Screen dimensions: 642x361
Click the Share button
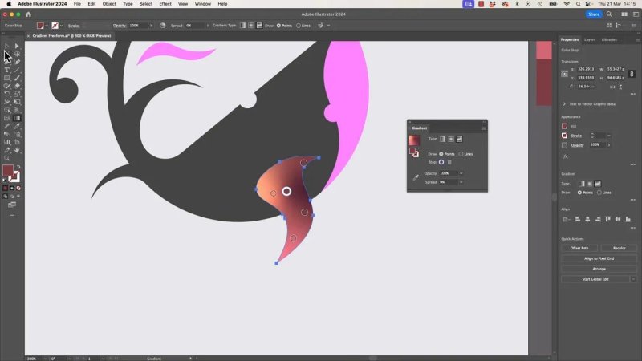pos(594,14)
